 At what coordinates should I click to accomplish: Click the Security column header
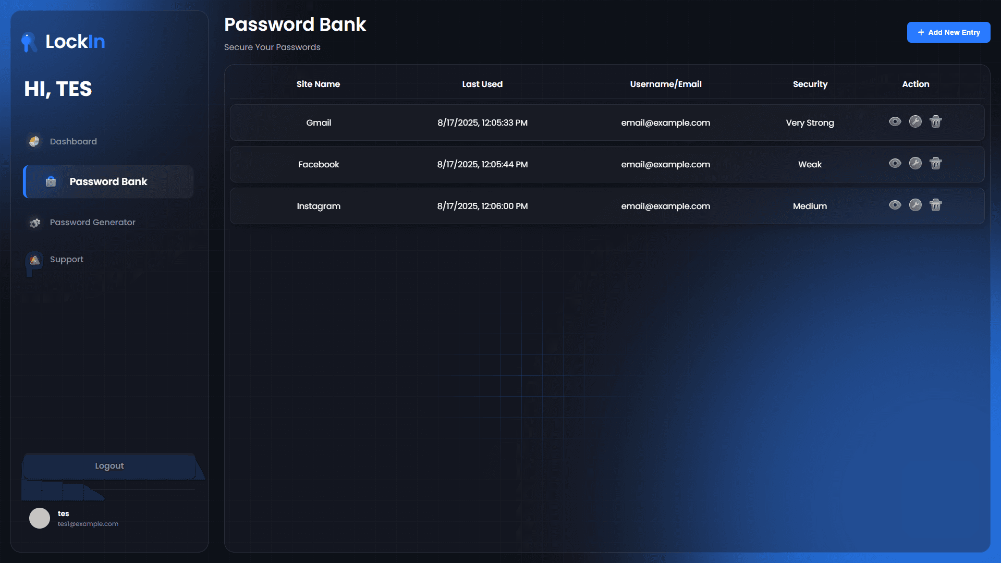pyautogui.click(x=810, y=84)
